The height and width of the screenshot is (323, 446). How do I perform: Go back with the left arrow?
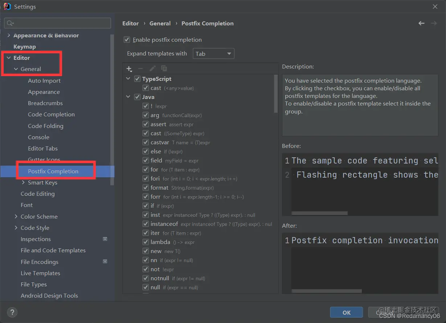click(421, 23)
